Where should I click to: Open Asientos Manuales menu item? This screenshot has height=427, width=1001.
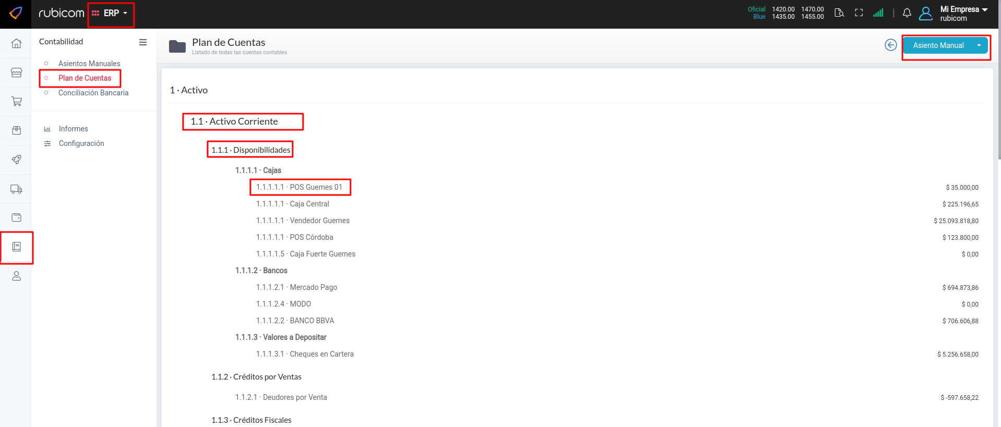pos(89,64)
